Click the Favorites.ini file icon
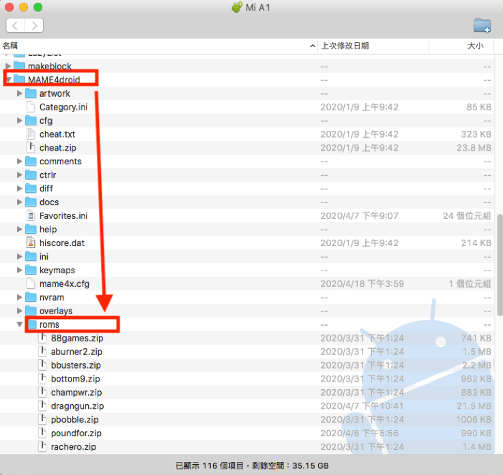503x475 pixels. point(31,215)
